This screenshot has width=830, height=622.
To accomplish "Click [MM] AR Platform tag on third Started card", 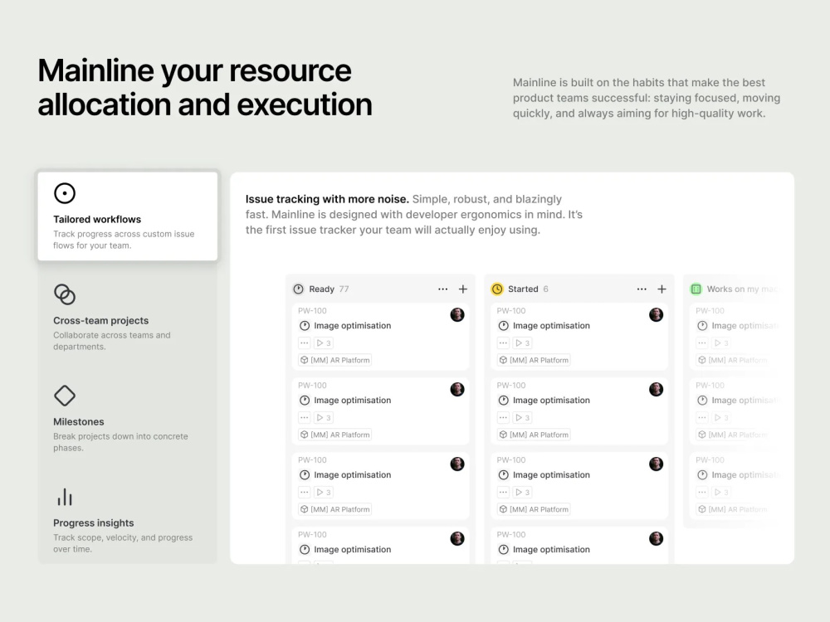I will click(534, 509).
